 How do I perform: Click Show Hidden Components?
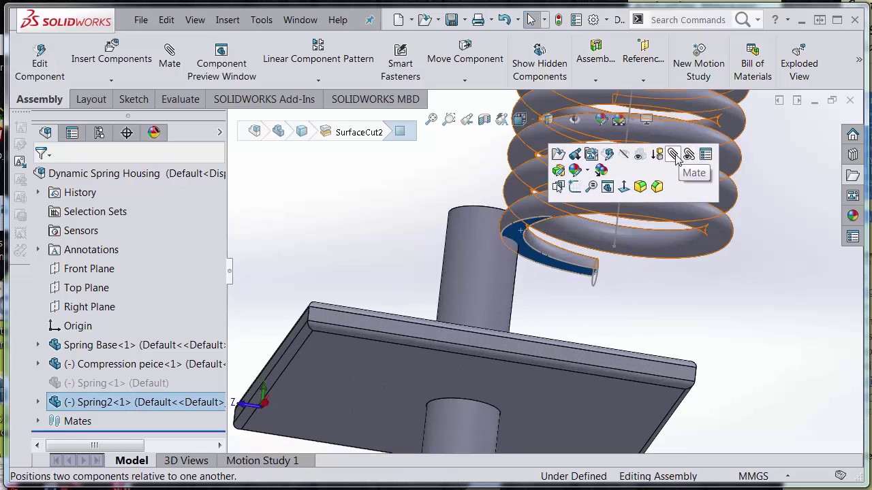(540, 63)
